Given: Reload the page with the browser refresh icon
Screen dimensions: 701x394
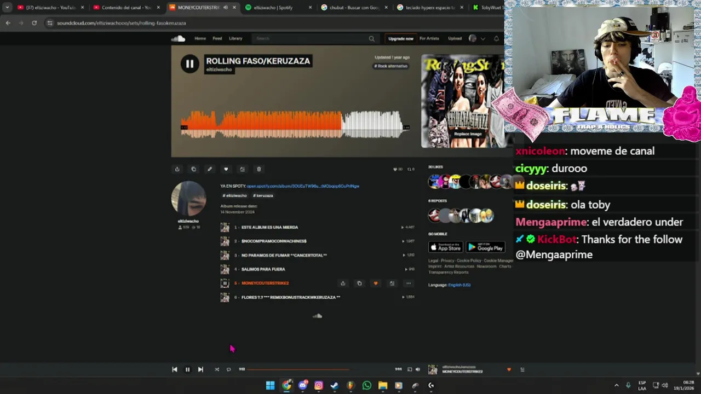Looking at the screenshot, I should click(x=34, y=23).
